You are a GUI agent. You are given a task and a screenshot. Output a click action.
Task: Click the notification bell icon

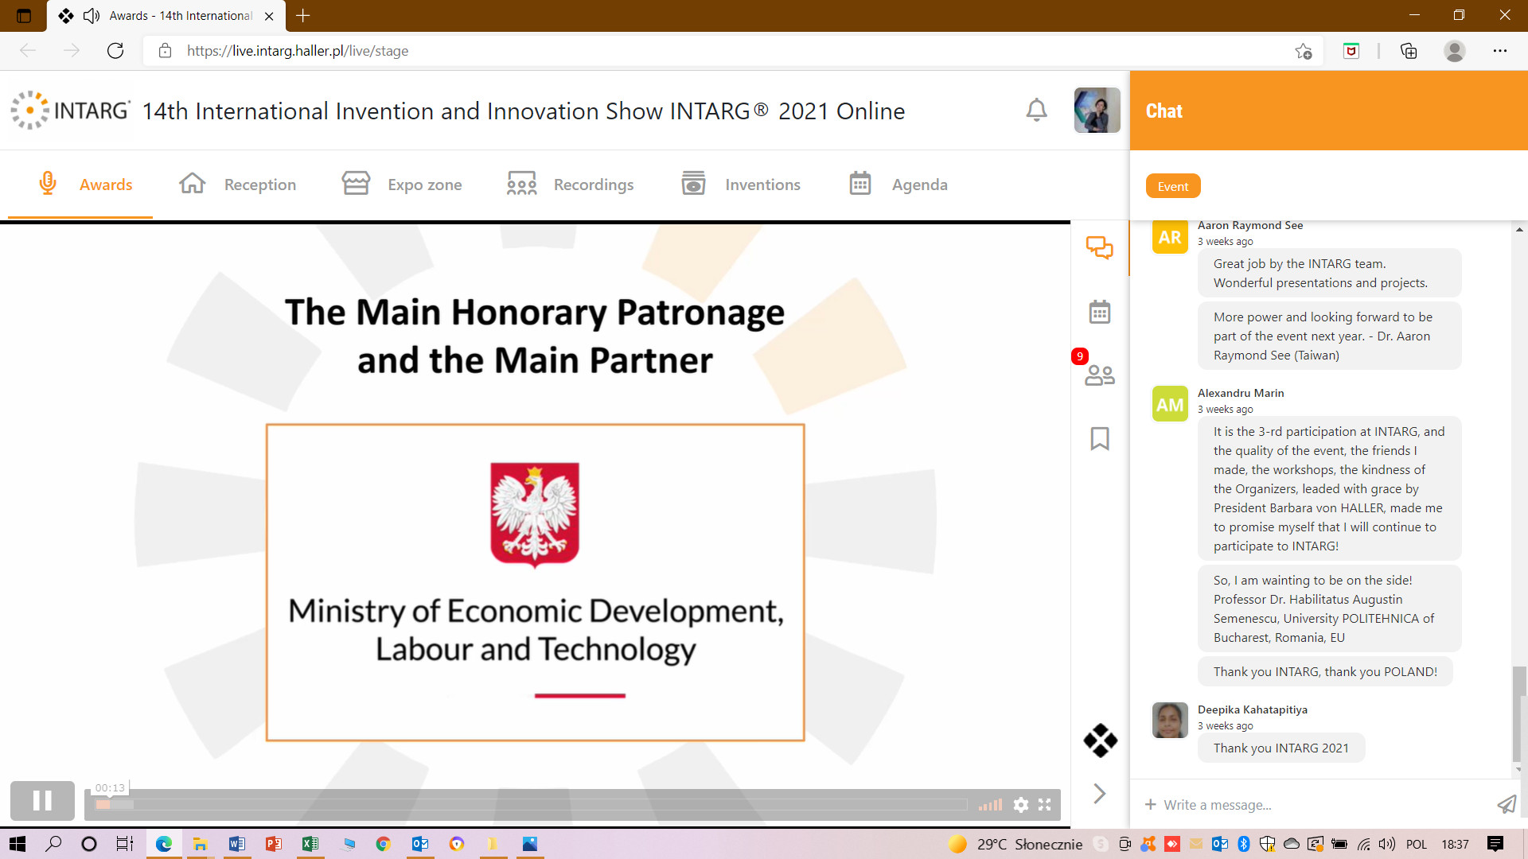point(1036,110)
